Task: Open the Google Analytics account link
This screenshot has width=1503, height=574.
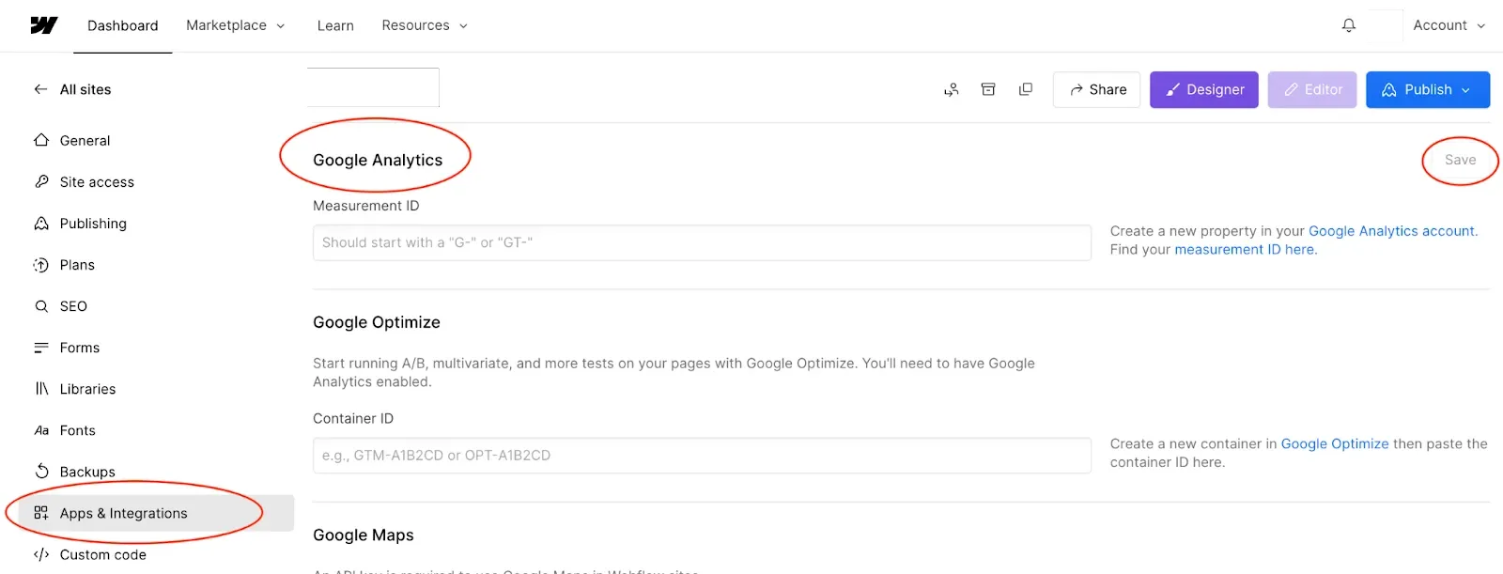Action: (1391, 231)
